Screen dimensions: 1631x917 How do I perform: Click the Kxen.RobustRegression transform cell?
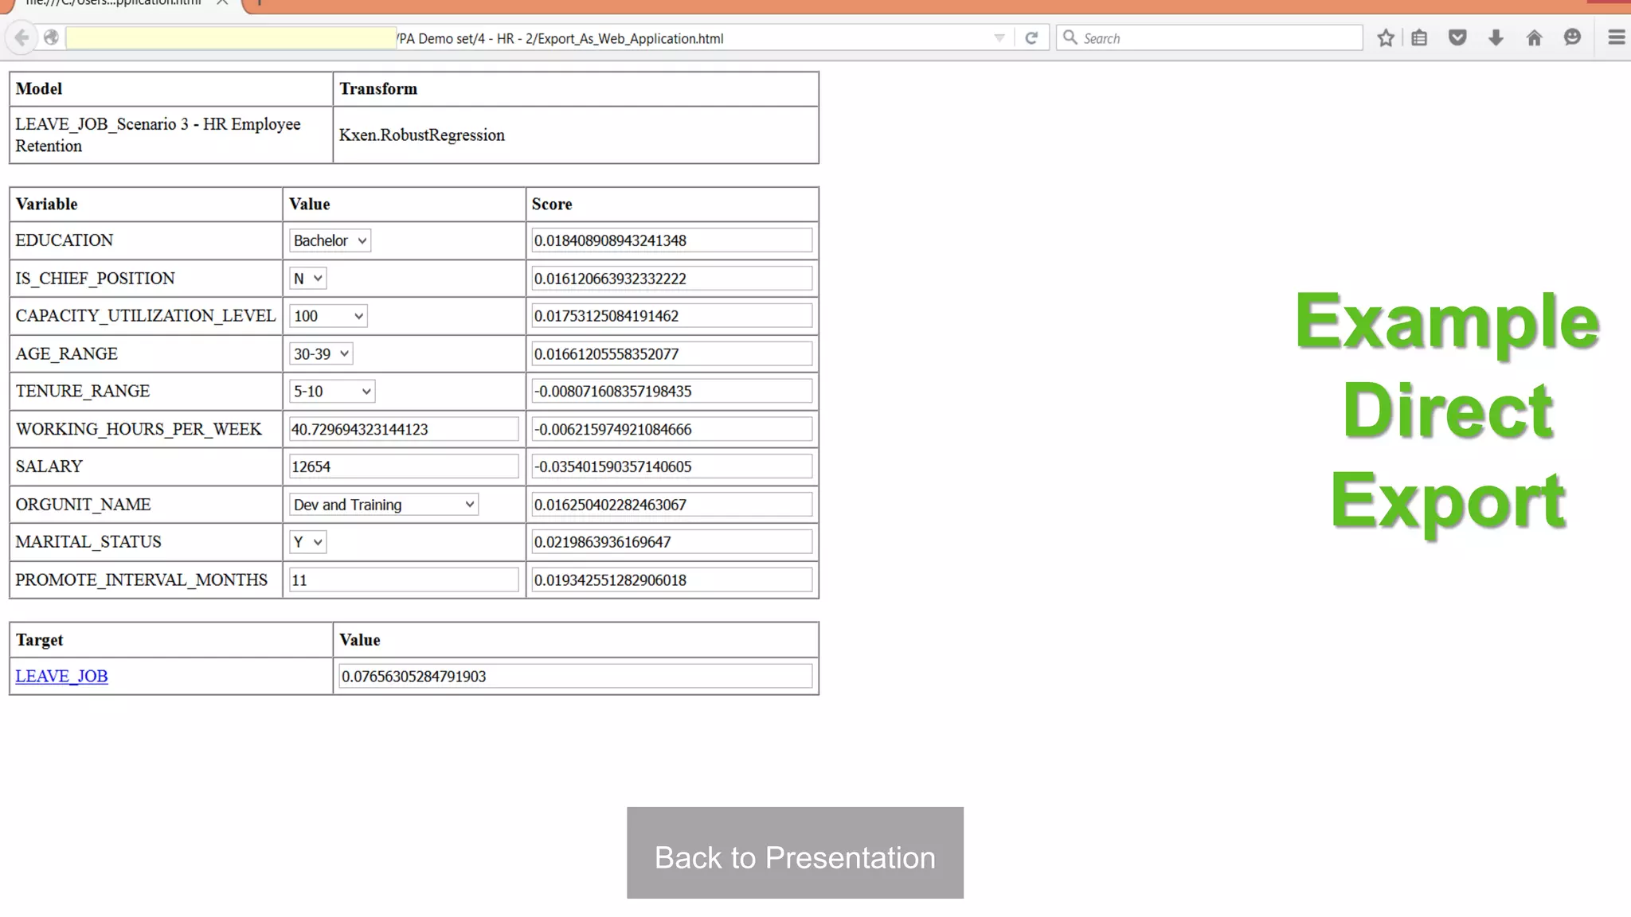[x=576, y=135]
